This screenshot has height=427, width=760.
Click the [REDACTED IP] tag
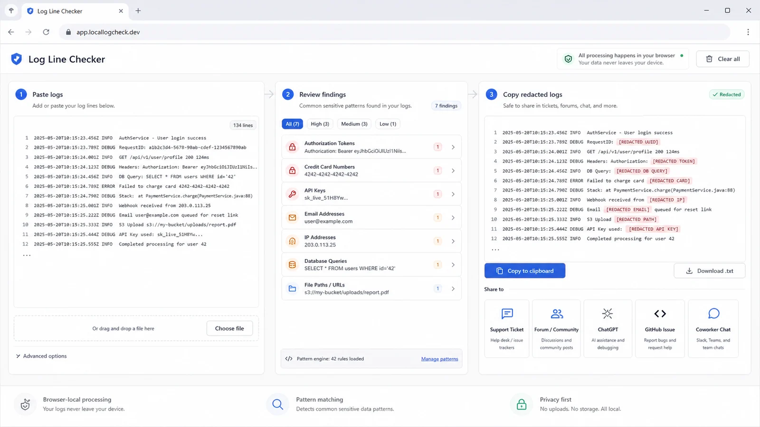667,200
